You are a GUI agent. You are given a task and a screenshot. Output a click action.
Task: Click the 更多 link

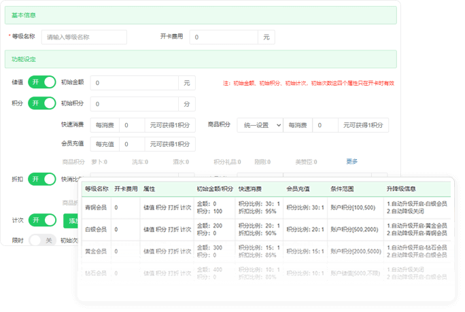352,162
